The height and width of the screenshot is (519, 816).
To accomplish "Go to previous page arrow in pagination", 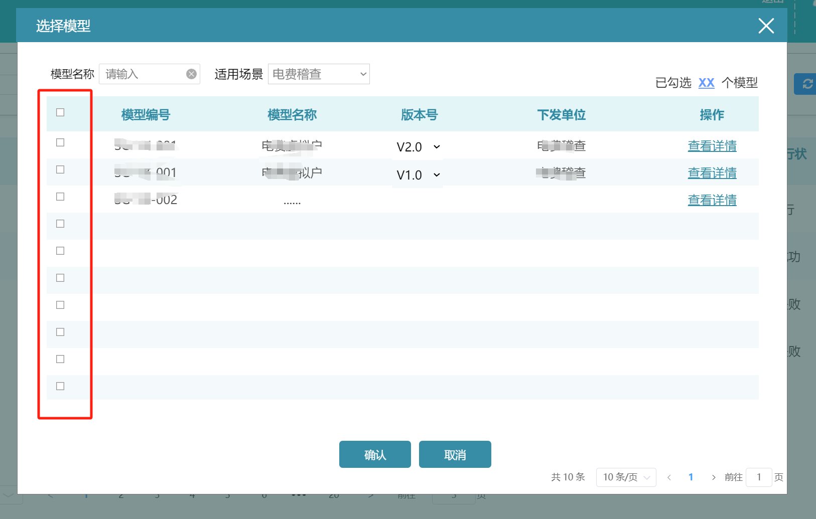I will pyautogui.click(x=669, y=477).
